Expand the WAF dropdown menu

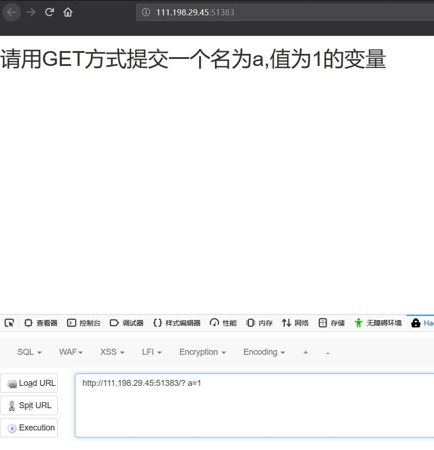pyautogui.click(x=71, y=352)
